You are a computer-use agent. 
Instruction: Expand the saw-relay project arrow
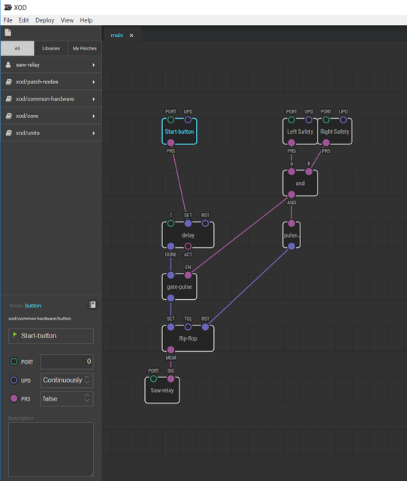click(93, 65)
